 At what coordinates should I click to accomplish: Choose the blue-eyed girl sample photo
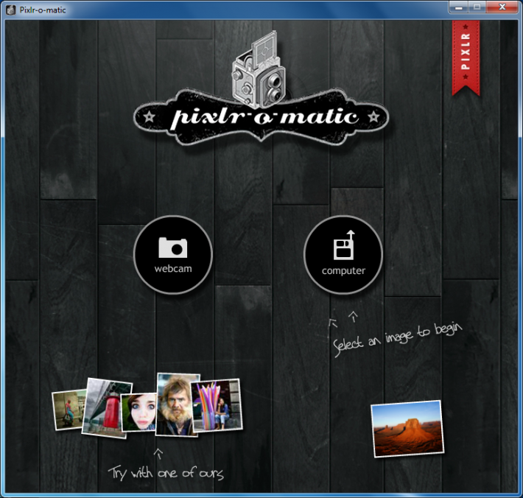point(139,412)
